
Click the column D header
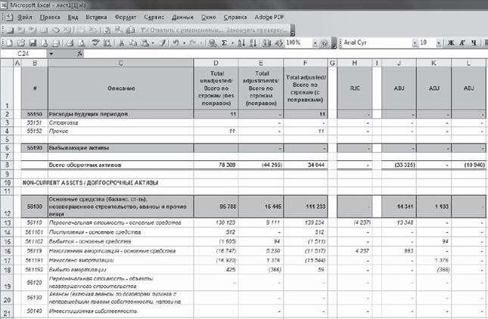pyautogui.click(x=216, y=62)
